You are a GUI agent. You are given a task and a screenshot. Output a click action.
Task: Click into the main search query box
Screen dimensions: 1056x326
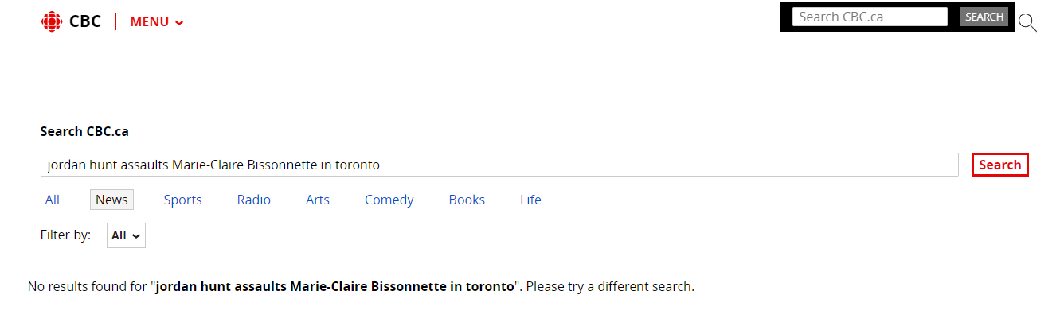click(x=499, y=165)
